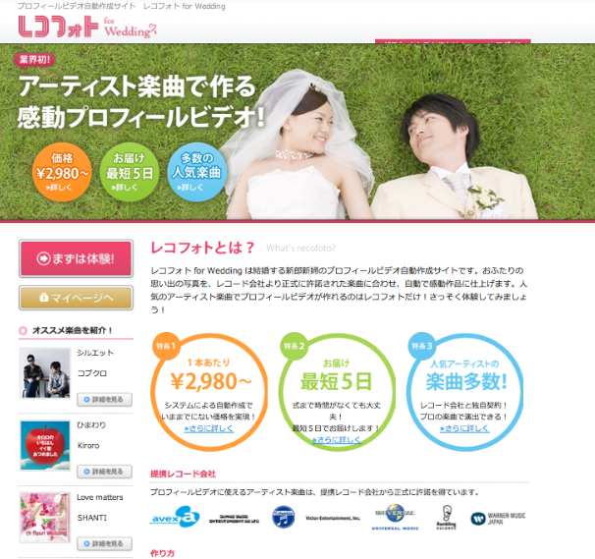Click the avex logo
This screenshot has height=559, width=595.
tap(175, 517)
